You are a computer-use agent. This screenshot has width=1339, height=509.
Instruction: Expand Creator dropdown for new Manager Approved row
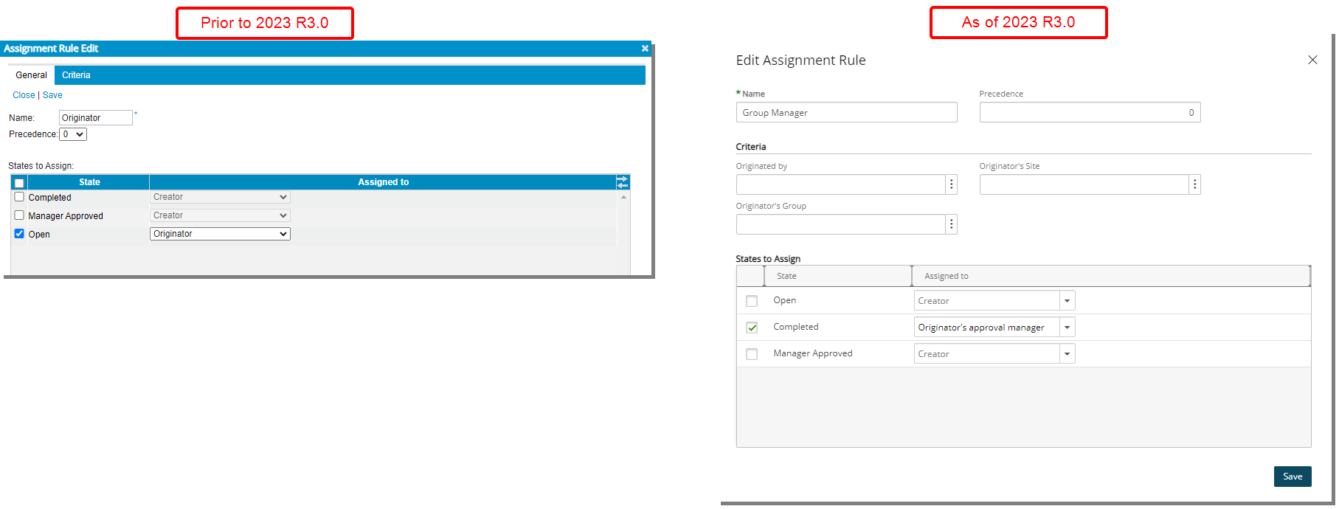(x=1068, y=354)
